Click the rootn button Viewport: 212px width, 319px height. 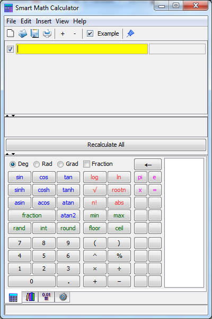(119, 190)
